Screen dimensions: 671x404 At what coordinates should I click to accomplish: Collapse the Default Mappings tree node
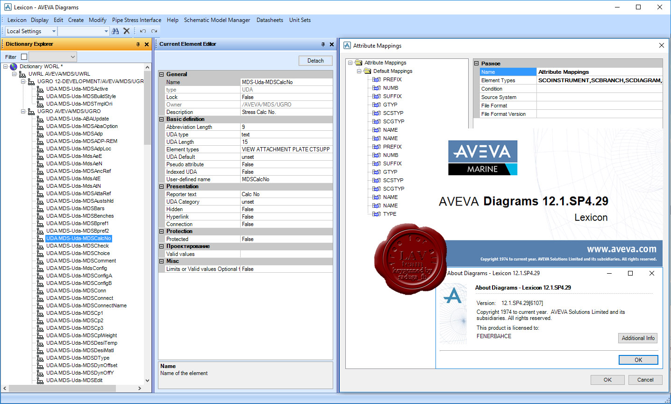click(359, 71)
